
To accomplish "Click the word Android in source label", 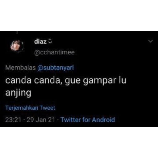I will pyautogui.click(x=103, y=120).
